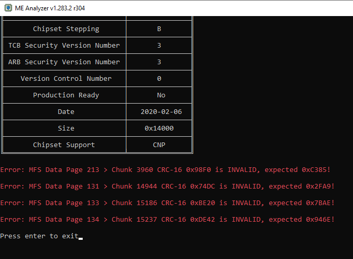The height and width of the screenshot is (259, 353).
Task: Click the 'TCB Security Version Number' label
Action: 64,46
